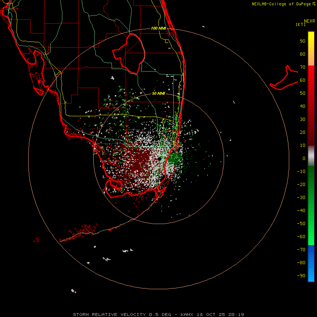
Task: Click the NEXR label above the color scale
Action: [x=309, y=21]
